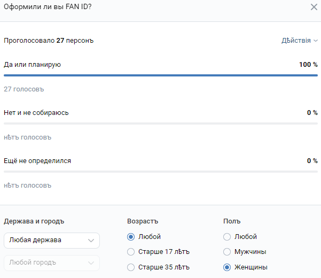Screen dimensions: 321x278
Task: Choose the Старше 17 лѣтъ age filter
Action: click(x=131, y=252)
